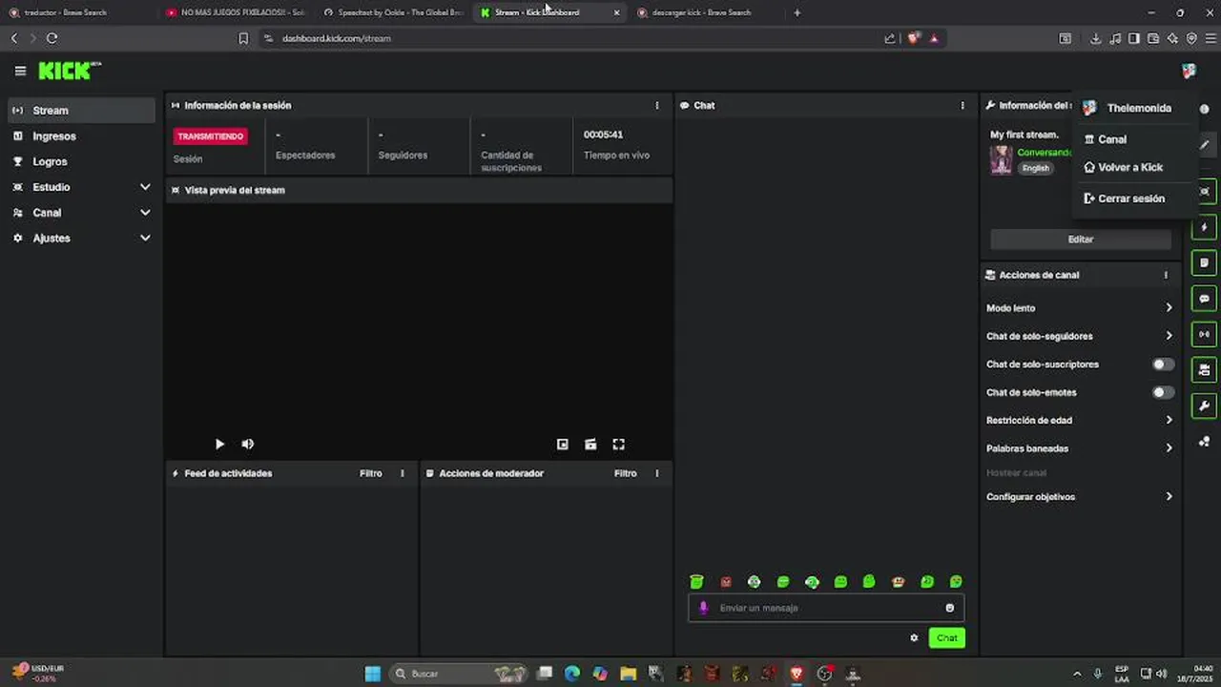Open the emote picker in chat input

click(949, 608)
